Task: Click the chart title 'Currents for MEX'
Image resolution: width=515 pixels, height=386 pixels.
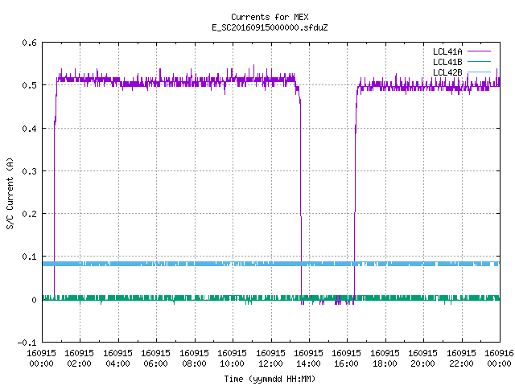Action: [270, 17]
